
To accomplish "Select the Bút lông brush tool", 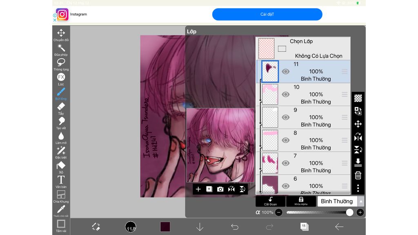I will pos(61,94).
